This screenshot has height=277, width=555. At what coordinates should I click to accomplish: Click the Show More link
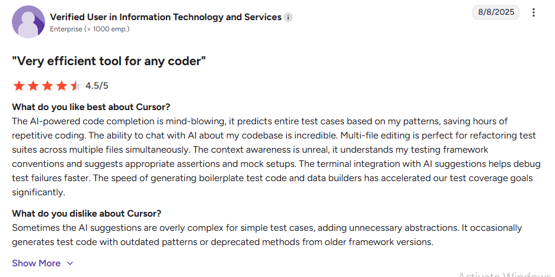click(36, 263)
